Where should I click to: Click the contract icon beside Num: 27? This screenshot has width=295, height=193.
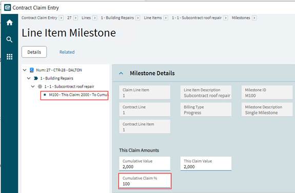tap(32, 70)
